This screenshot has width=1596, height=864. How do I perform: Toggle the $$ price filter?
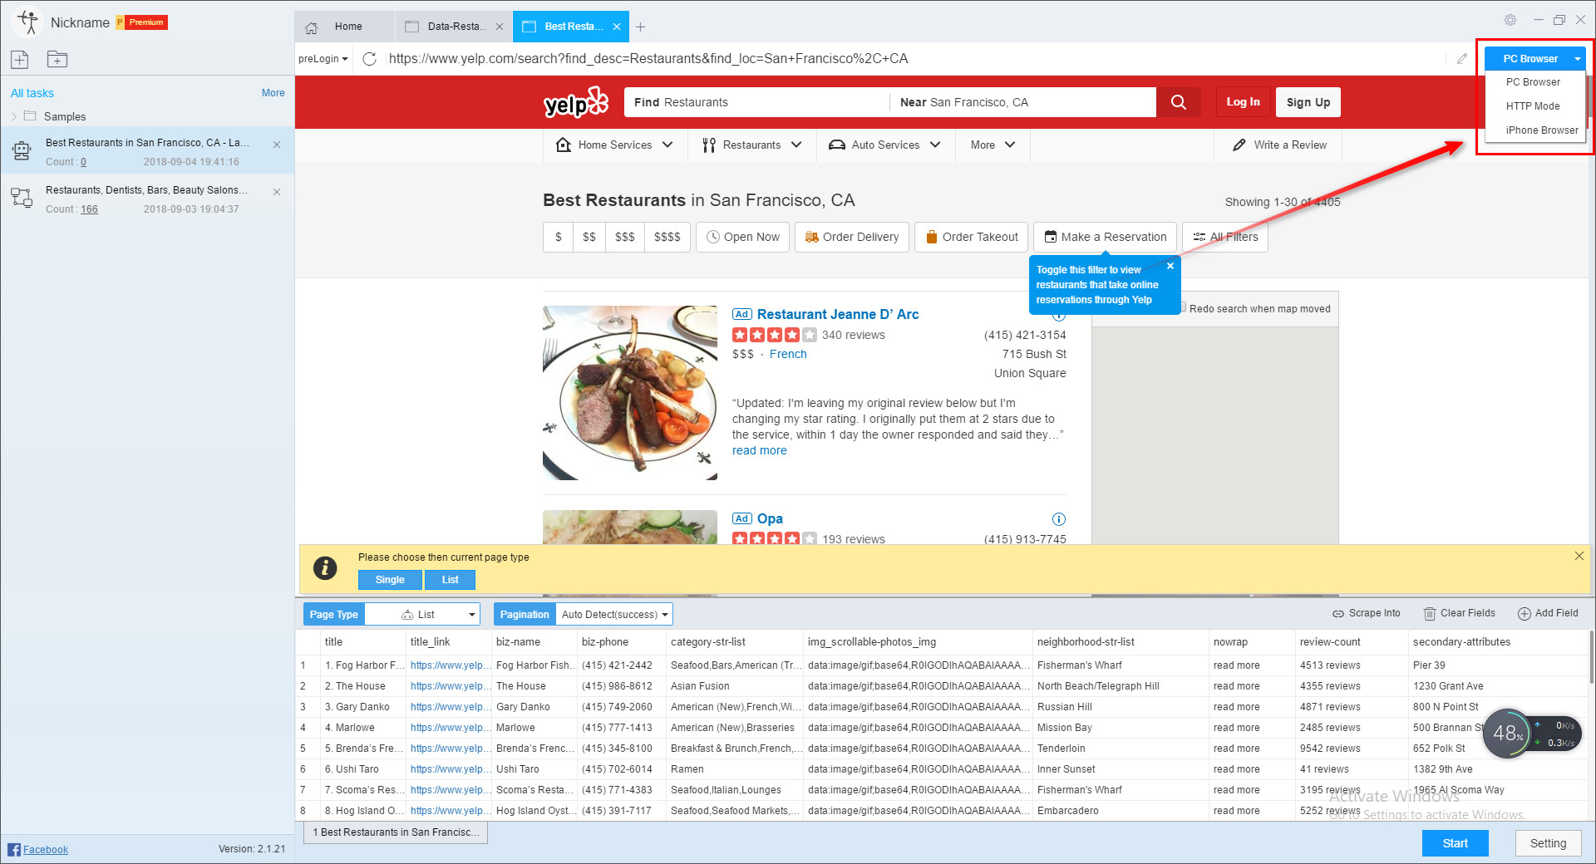coord(589,237)
